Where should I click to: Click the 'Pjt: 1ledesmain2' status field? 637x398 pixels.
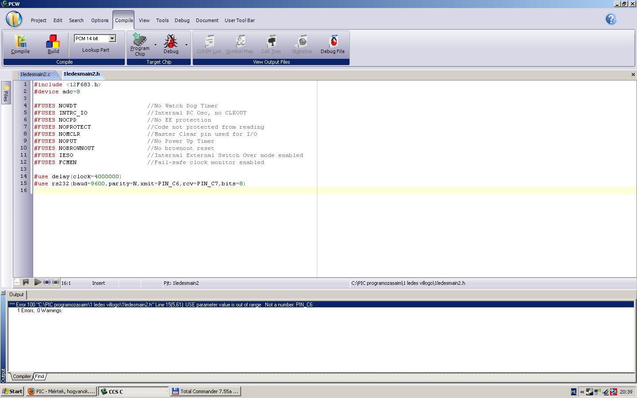181,283
